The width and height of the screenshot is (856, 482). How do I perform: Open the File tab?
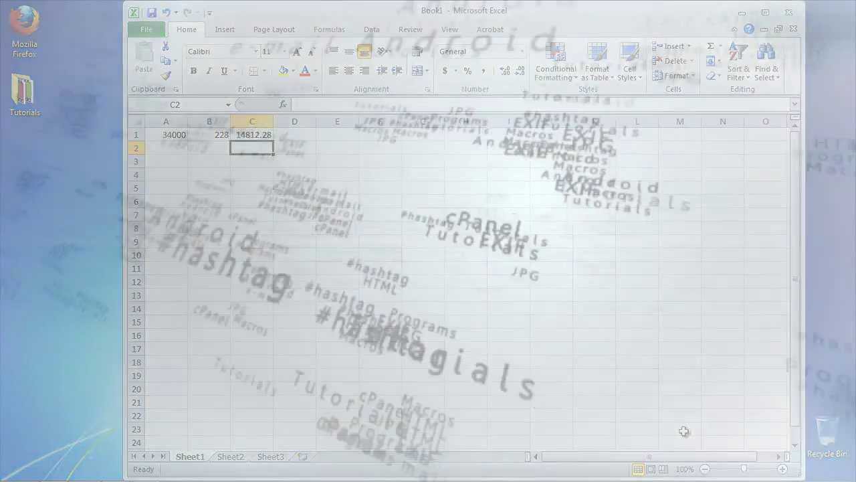click(146, 29)
